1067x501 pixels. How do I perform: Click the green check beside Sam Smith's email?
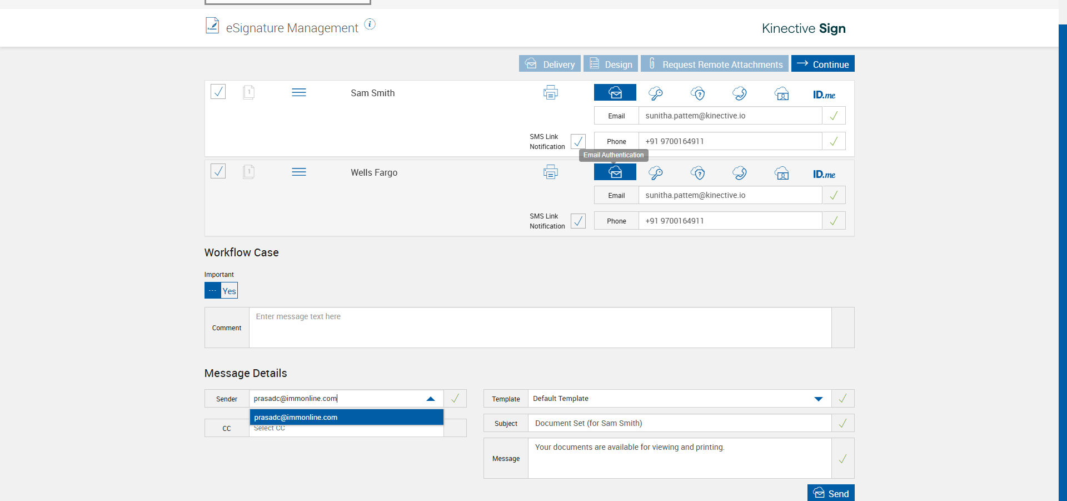(x=834, y=116)
